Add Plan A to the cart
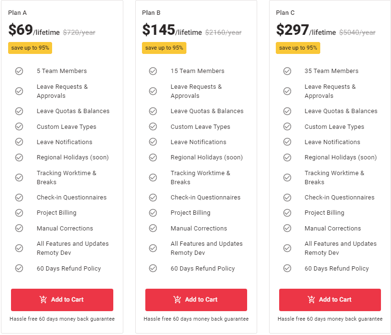This screenshot has width=391, height=335. click(62, 300)
